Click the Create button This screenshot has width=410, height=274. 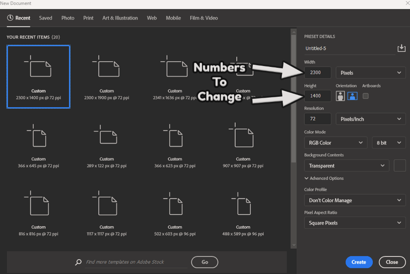pyautogui.click(x=359, y=262)
